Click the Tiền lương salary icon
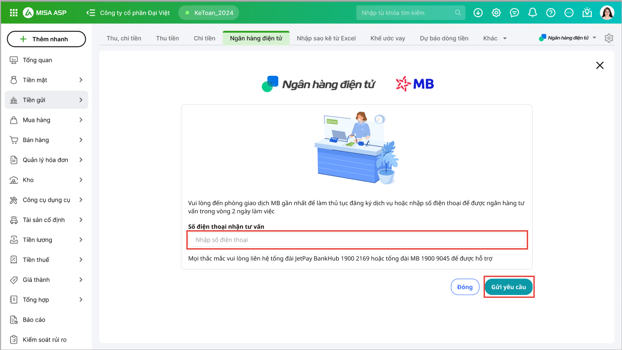Image resolution: width=622 pixels, height=350 pixels. click(14, 240)
